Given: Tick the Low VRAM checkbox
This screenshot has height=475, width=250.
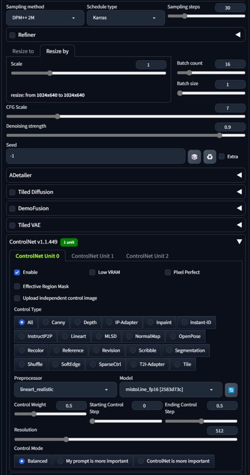Looking at the screenshot, I should point(92,272).
